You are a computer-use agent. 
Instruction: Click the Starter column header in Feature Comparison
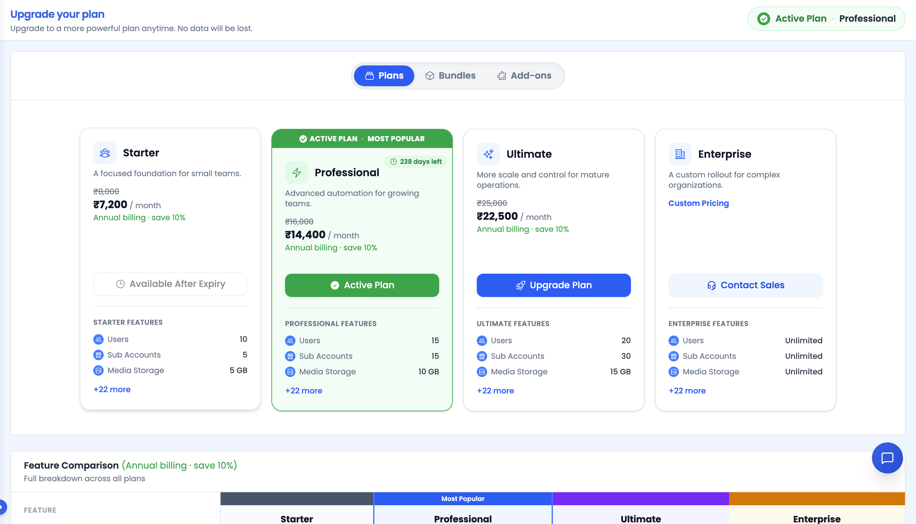[x=297, y=518]
